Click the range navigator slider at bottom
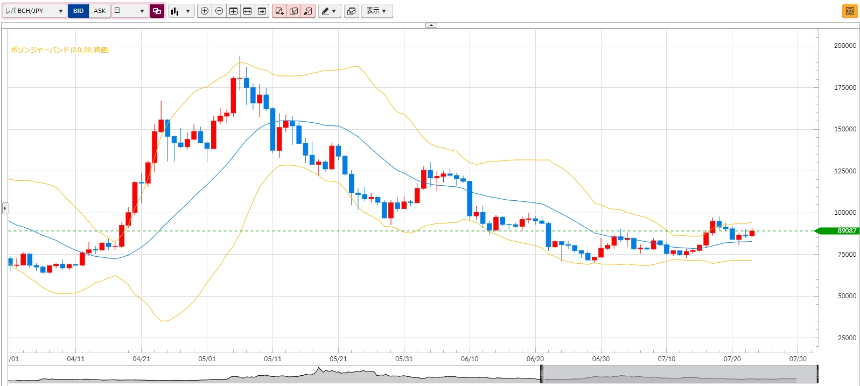This screenshot has height=386, width=860. pyautogui.click(x=680, y=374)
